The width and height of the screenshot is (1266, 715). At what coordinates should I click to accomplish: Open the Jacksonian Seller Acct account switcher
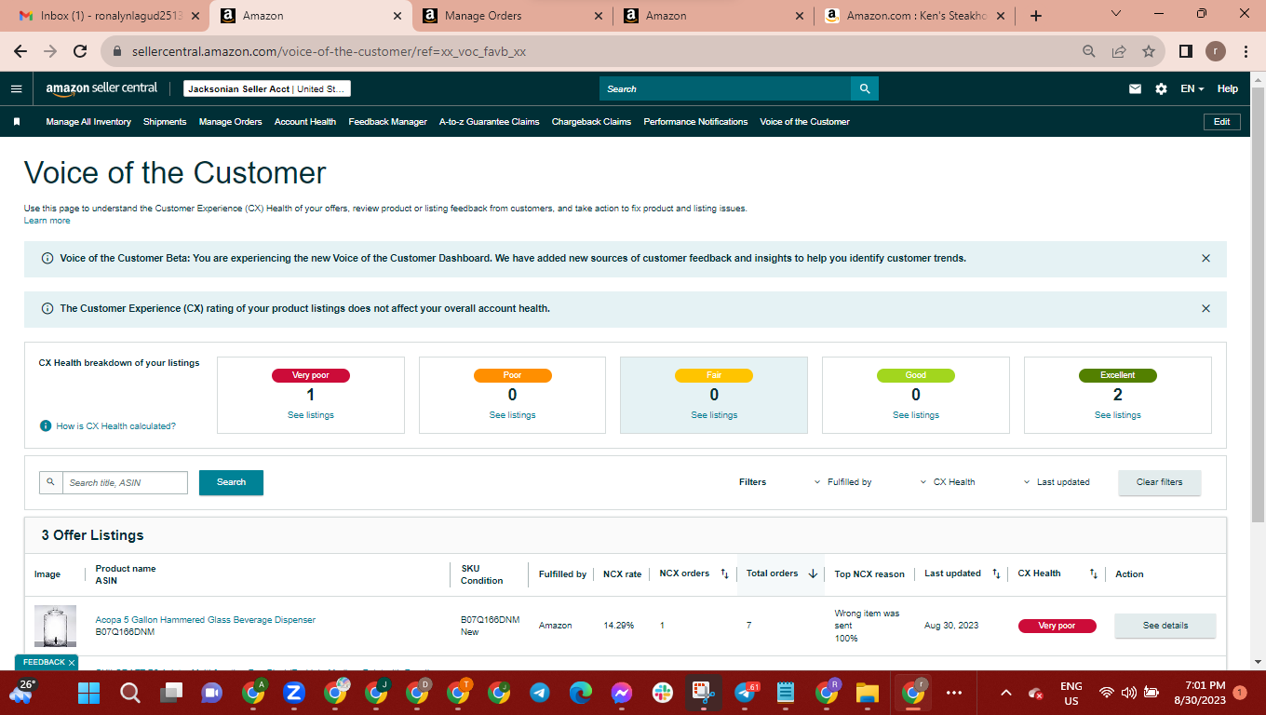[x=266, y=88]
